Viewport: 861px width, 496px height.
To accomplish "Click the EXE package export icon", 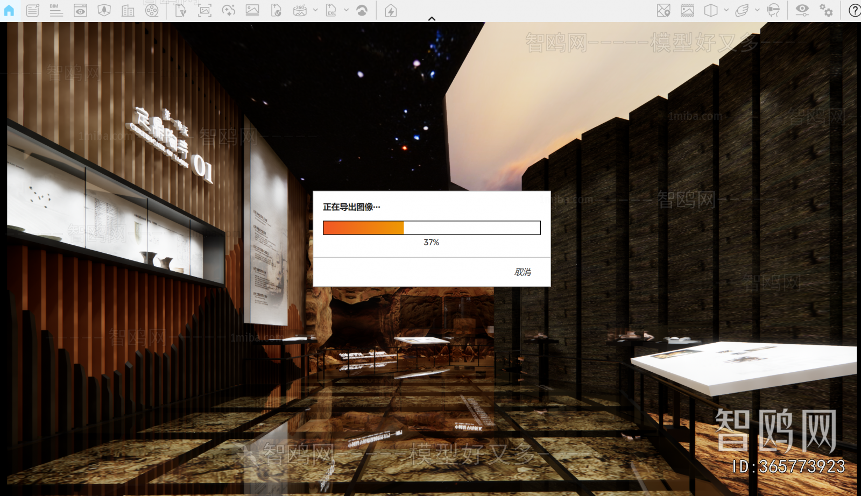I will [331, 10].
